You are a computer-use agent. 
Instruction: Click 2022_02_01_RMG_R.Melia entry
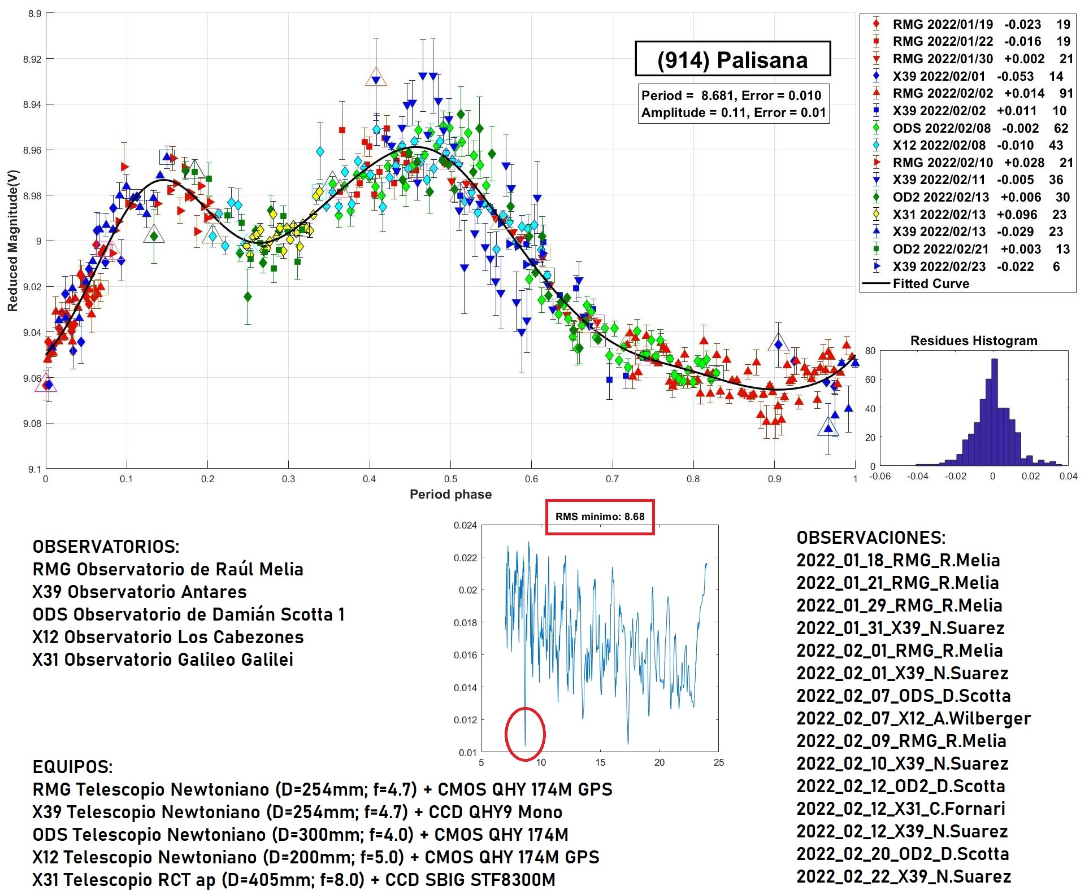pyautogui.click(x=900, y=650)
